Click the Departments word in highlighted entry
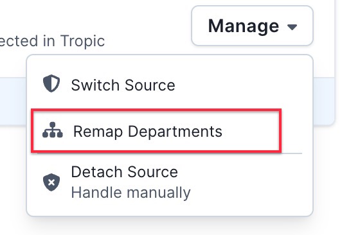This screenshot has height=235, width=351. click(x=175, y=132)
